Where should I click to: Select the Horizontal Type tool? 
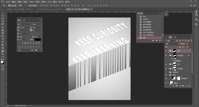[3, 39]
